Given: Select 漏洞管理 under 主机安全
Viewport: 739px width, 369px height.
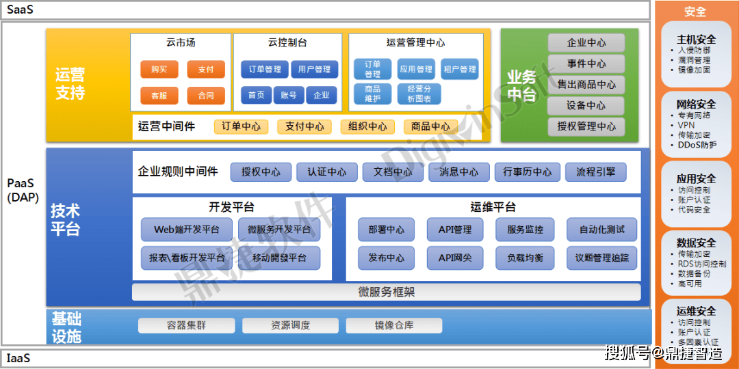Looking at the screenshot, I should point(693,59).
